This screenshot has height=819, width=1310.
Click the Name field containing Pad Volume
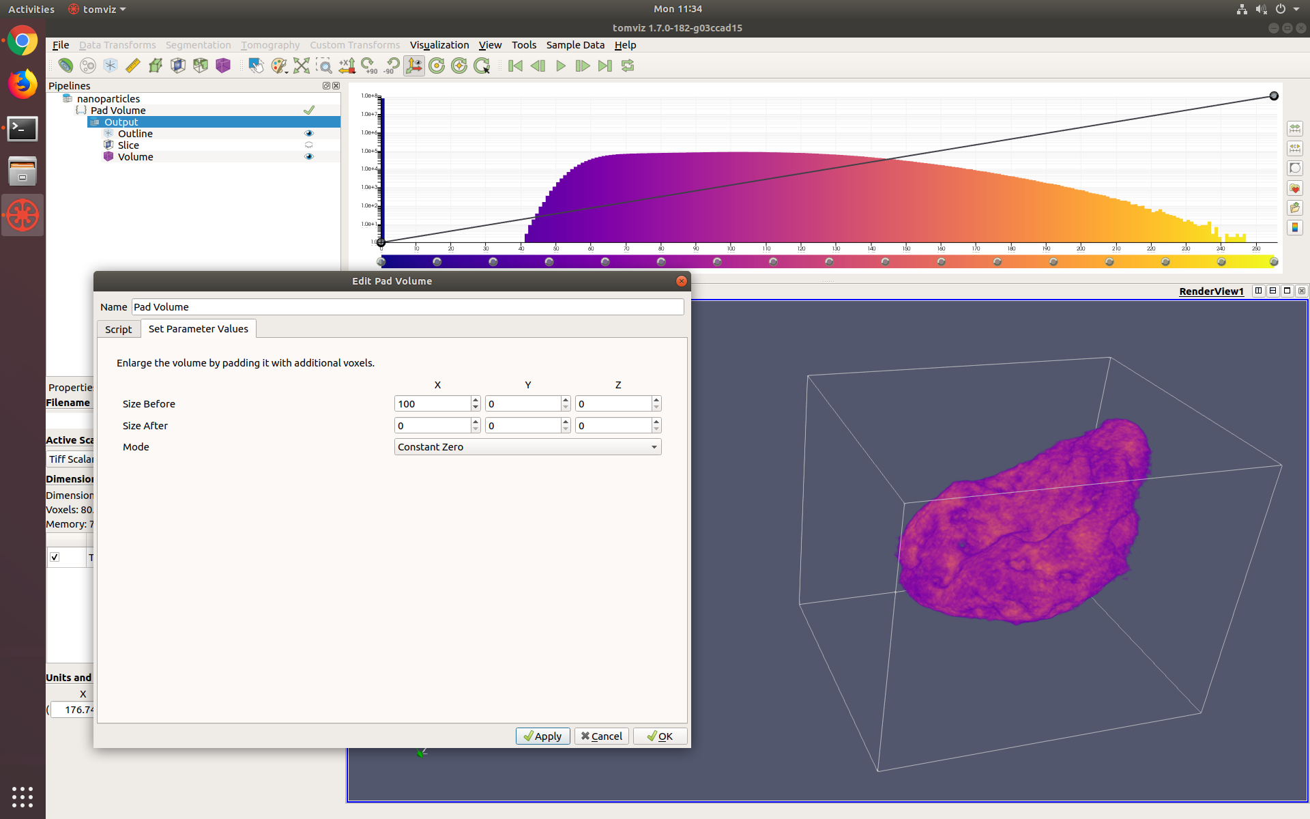407,307
